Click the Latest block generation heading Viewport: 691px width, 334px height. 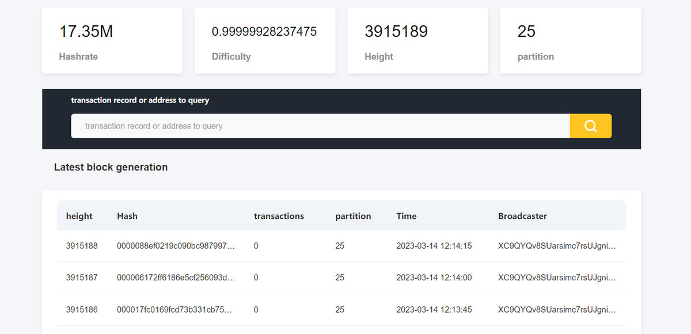[111, 167]
